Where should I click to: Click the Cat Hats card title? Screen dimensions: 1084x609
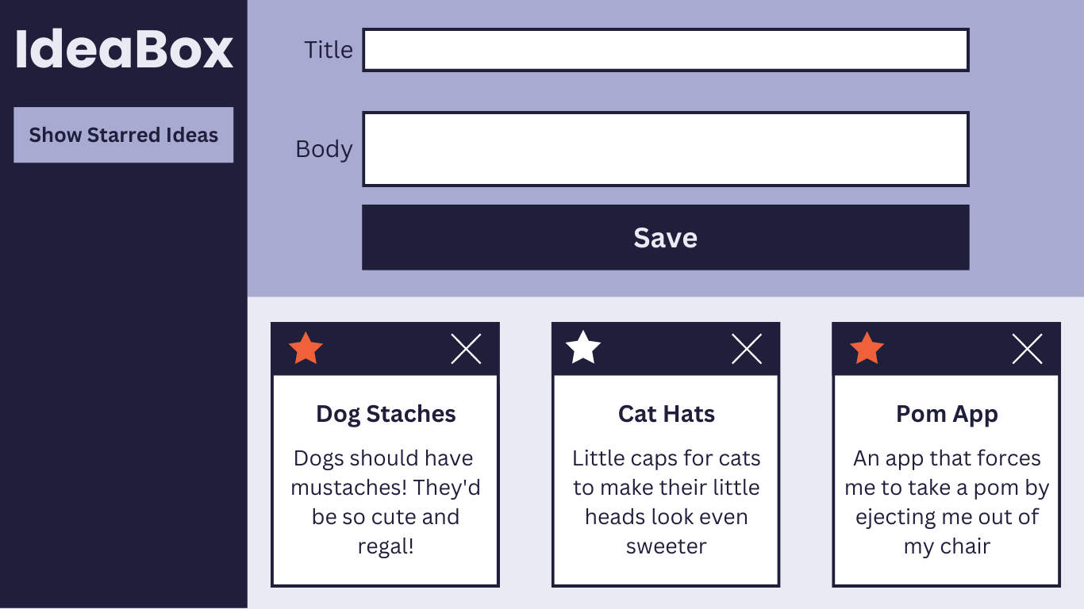pos(667,414)
